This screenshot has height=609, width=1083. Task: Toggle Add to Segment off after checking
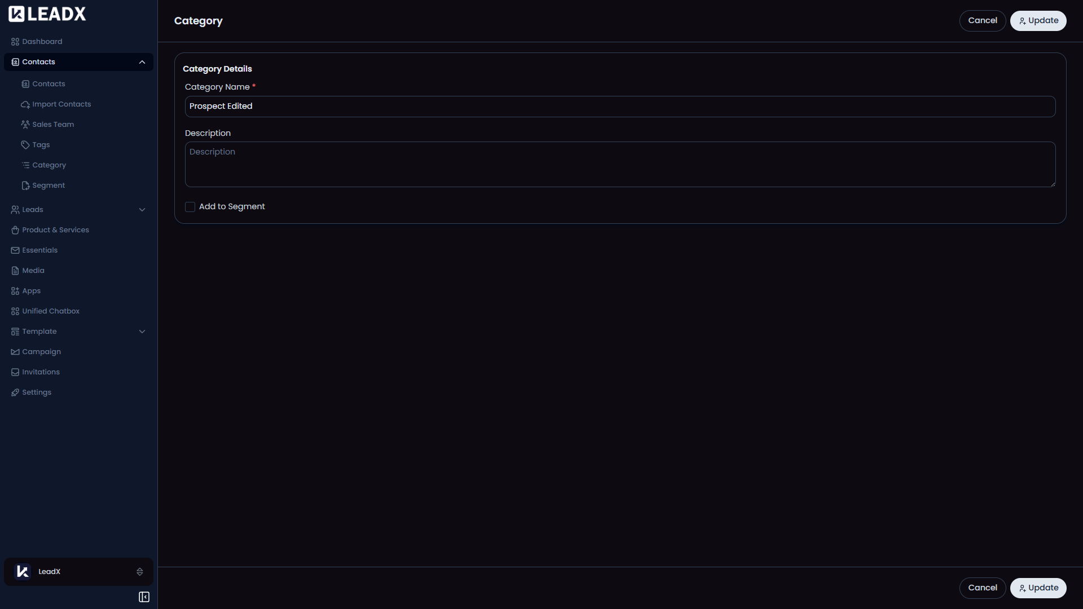click(x=190, y=206)
